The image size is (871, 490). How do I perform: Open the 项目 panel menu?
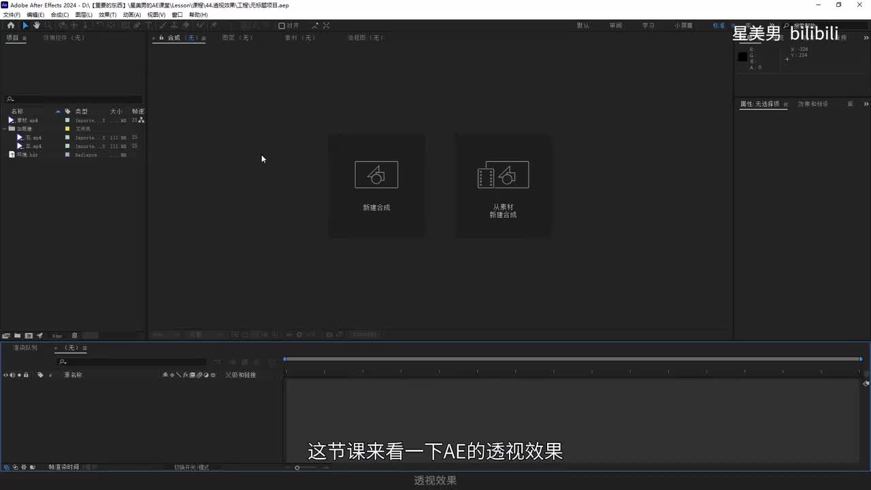pos(24,39)
